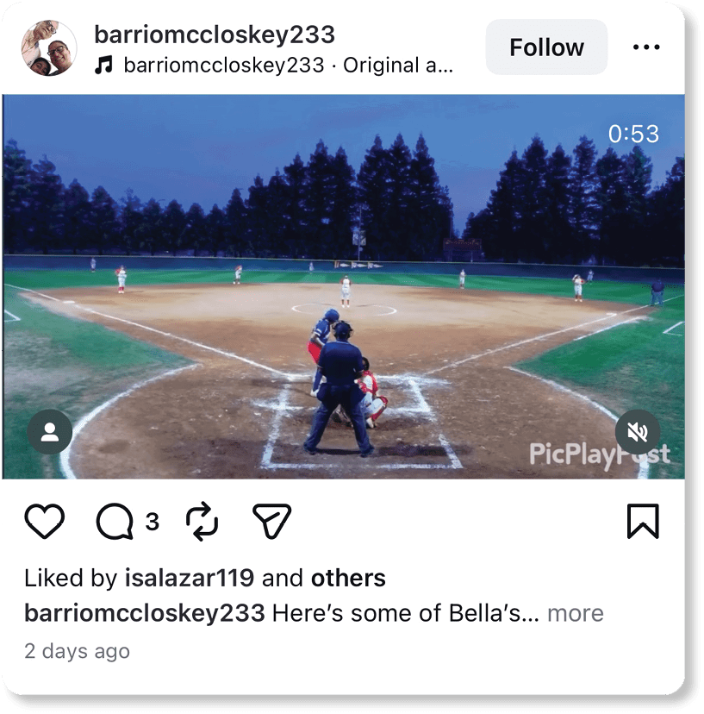Show tagged people icon on video
The height and width of the screenshot is (714, 704).
(x=50, y=432)
